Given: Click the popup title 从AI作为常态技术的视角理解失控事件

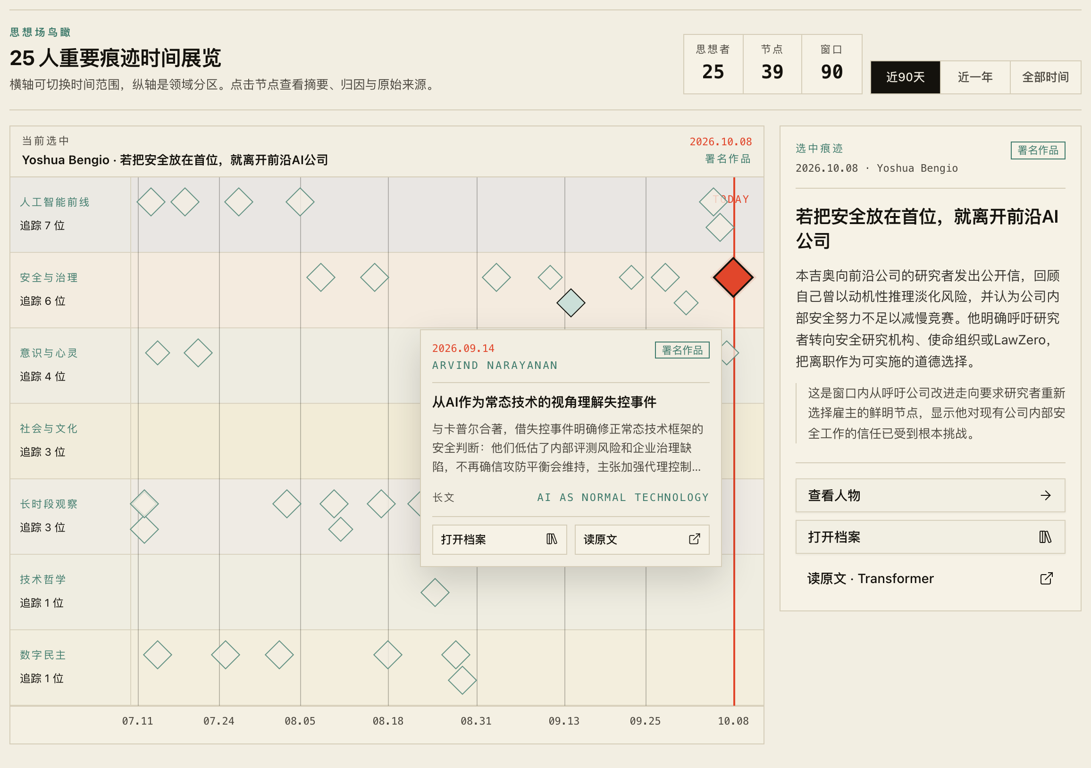Looking at the screenshot, I should pyautogui.click(x=544, y=402).
